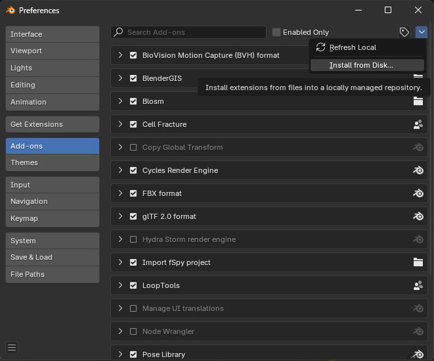
Task: Disable the BioVision Motion Capture add-on
Action: point(133,55)
